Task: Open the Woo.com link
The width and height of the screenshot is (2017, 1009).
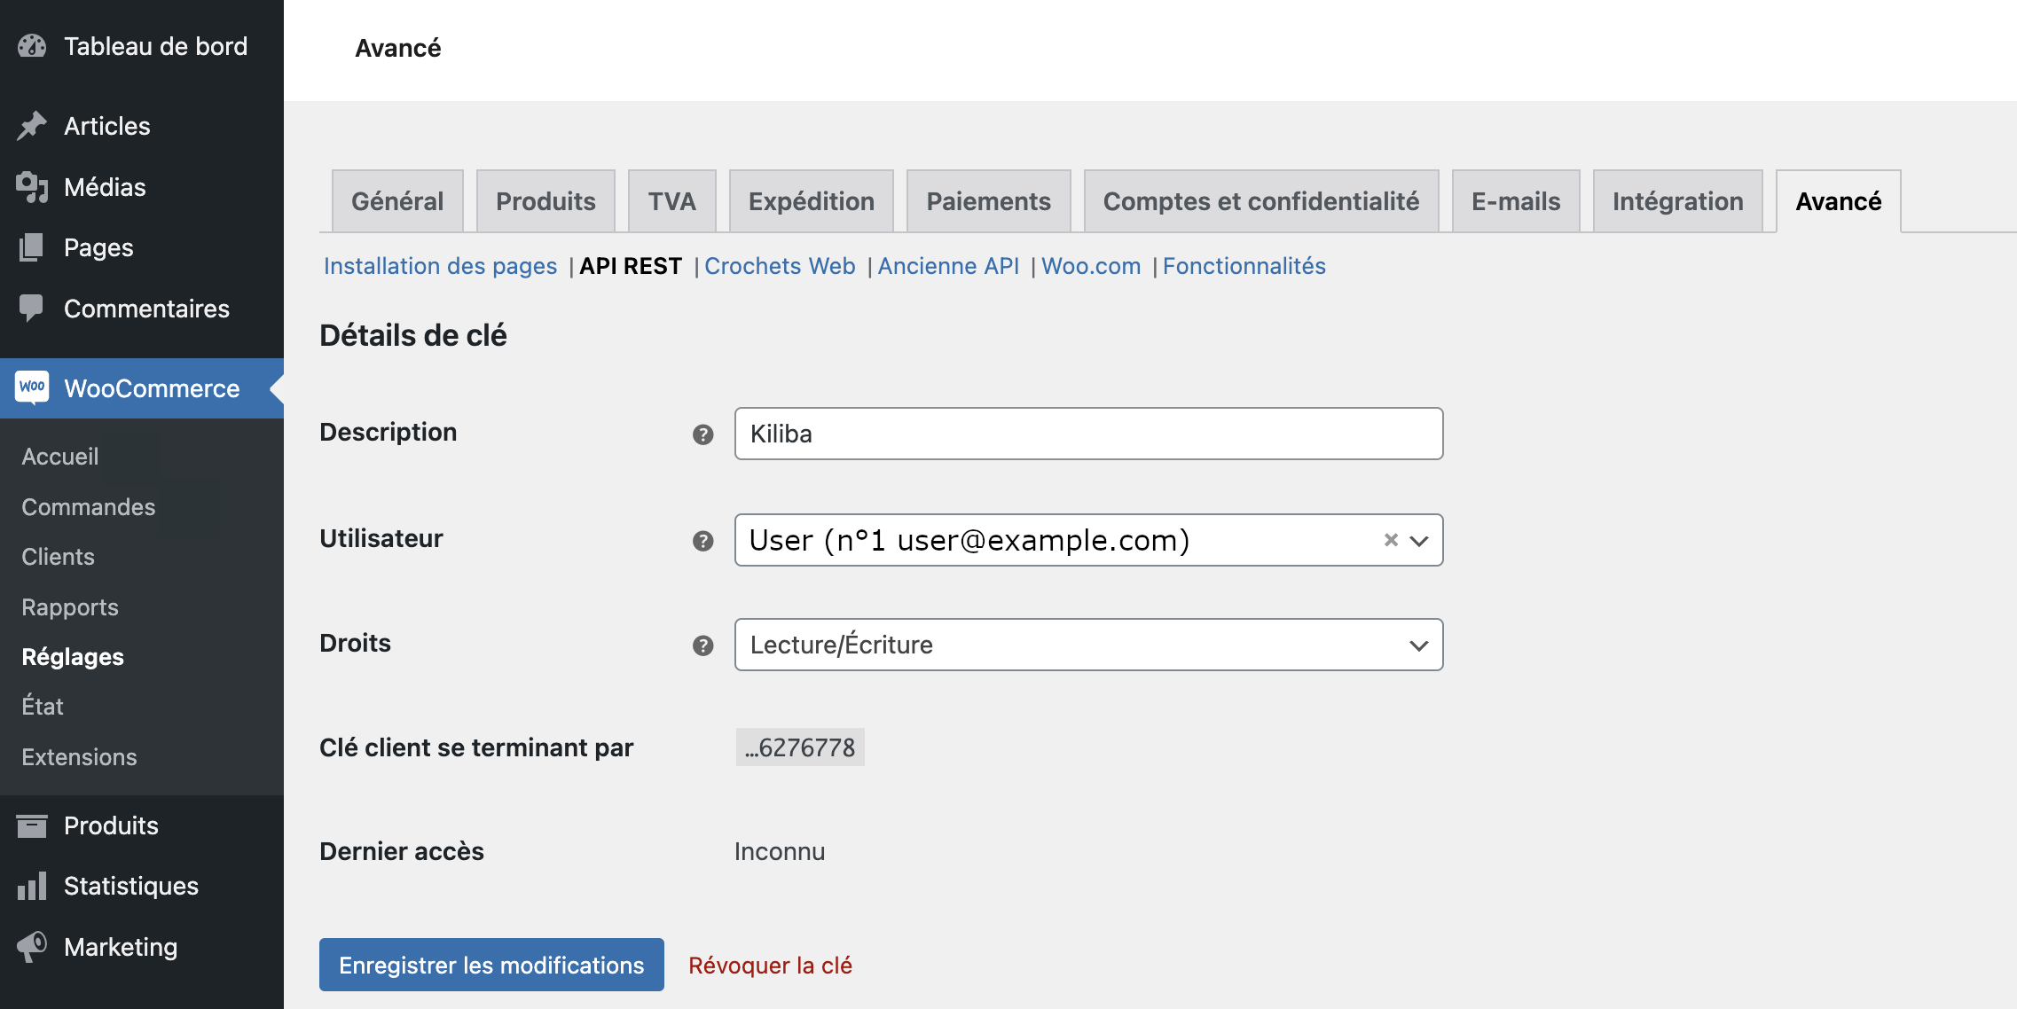Action: tap(1091, 266)
